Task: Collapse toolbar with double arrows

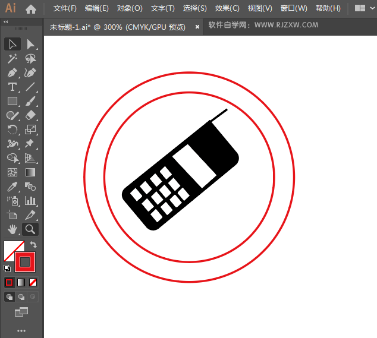Action: [x=6, y=21]
